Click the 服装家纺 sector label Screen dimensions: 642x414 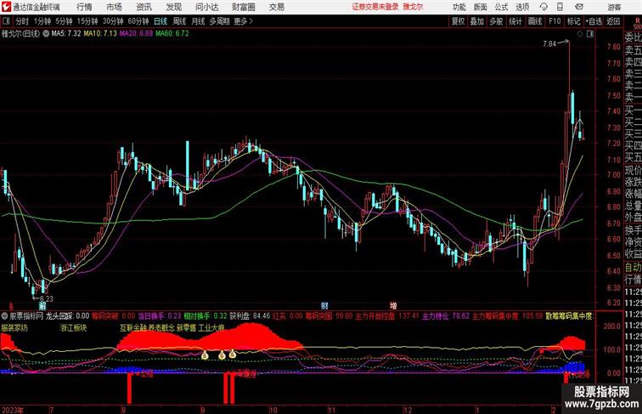[14, 328]
